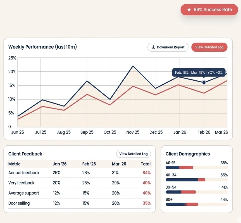Select the Mar '26 column header
The width and height of the screenshot is (241, 223).
(x=119, y=164)
